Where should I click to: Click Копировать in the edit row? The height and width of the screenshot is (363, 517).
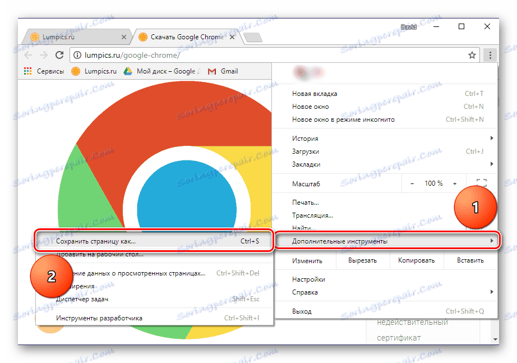(417, 260)
